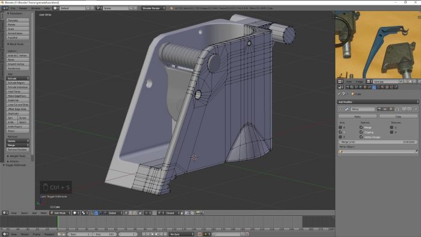Enable the X axis mirror checkbox

[x=340, y=128]
